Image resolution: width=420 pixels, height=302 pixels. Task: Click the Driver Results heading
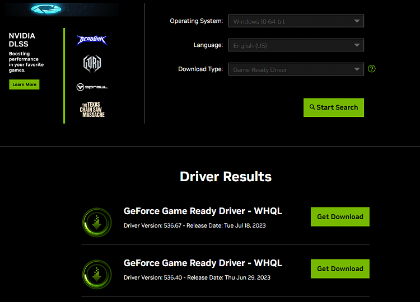pos(226,177)
